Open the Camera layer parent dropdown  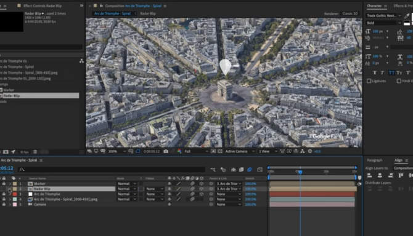(x=229, y=204)
